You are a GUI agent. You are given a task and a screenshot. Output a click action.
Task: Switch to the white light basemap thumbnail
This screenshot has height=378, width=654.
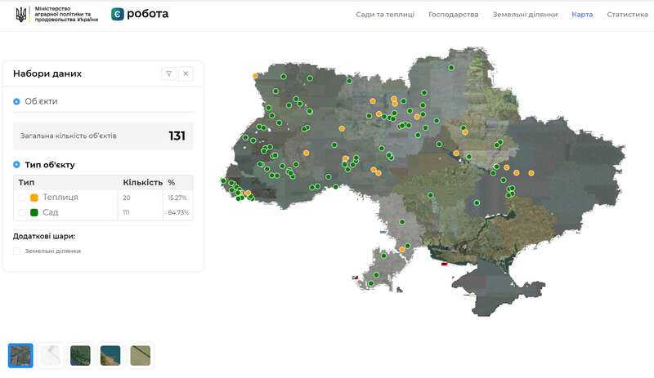(51, 355)
